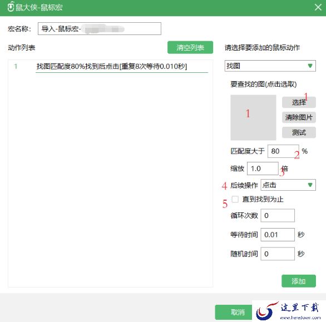Run the 测试 image match test

tap(299, 132)
